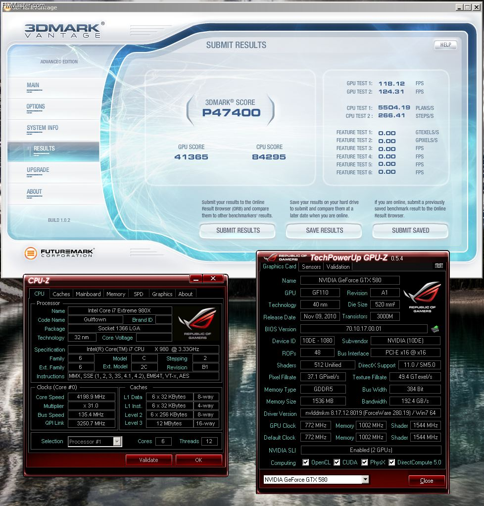Screen dimensions: 484x506
Task: Click the Core Speed value 4198.9 MHz
Action: pyautogui.click(x=92, y=397)
